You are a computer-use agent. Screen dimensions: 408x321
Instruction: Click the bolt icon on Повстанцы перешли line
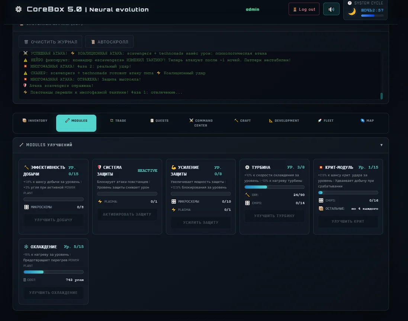(x=25, y=92)
